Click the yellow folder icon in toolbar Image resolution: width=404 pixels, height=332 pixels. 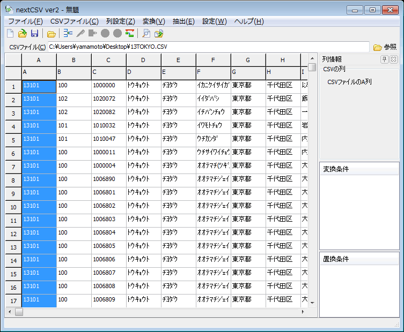tap(51, 34)
